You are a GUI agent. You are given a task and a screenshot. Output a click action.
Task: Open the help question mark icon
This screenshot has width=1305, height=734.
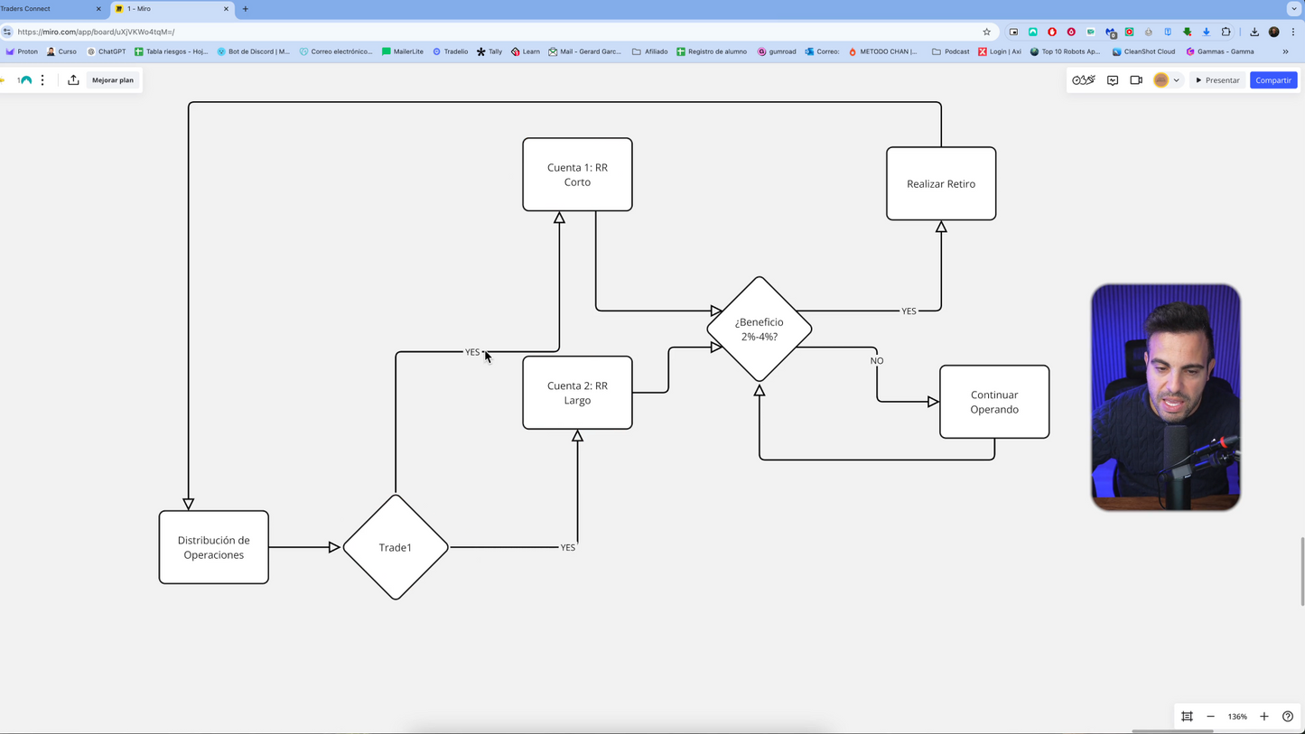(x=1288, y=716)
